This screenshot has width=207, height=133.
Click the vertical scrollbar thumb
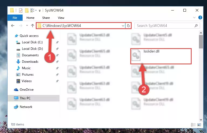pyautogui.click(x=201, y=42)
